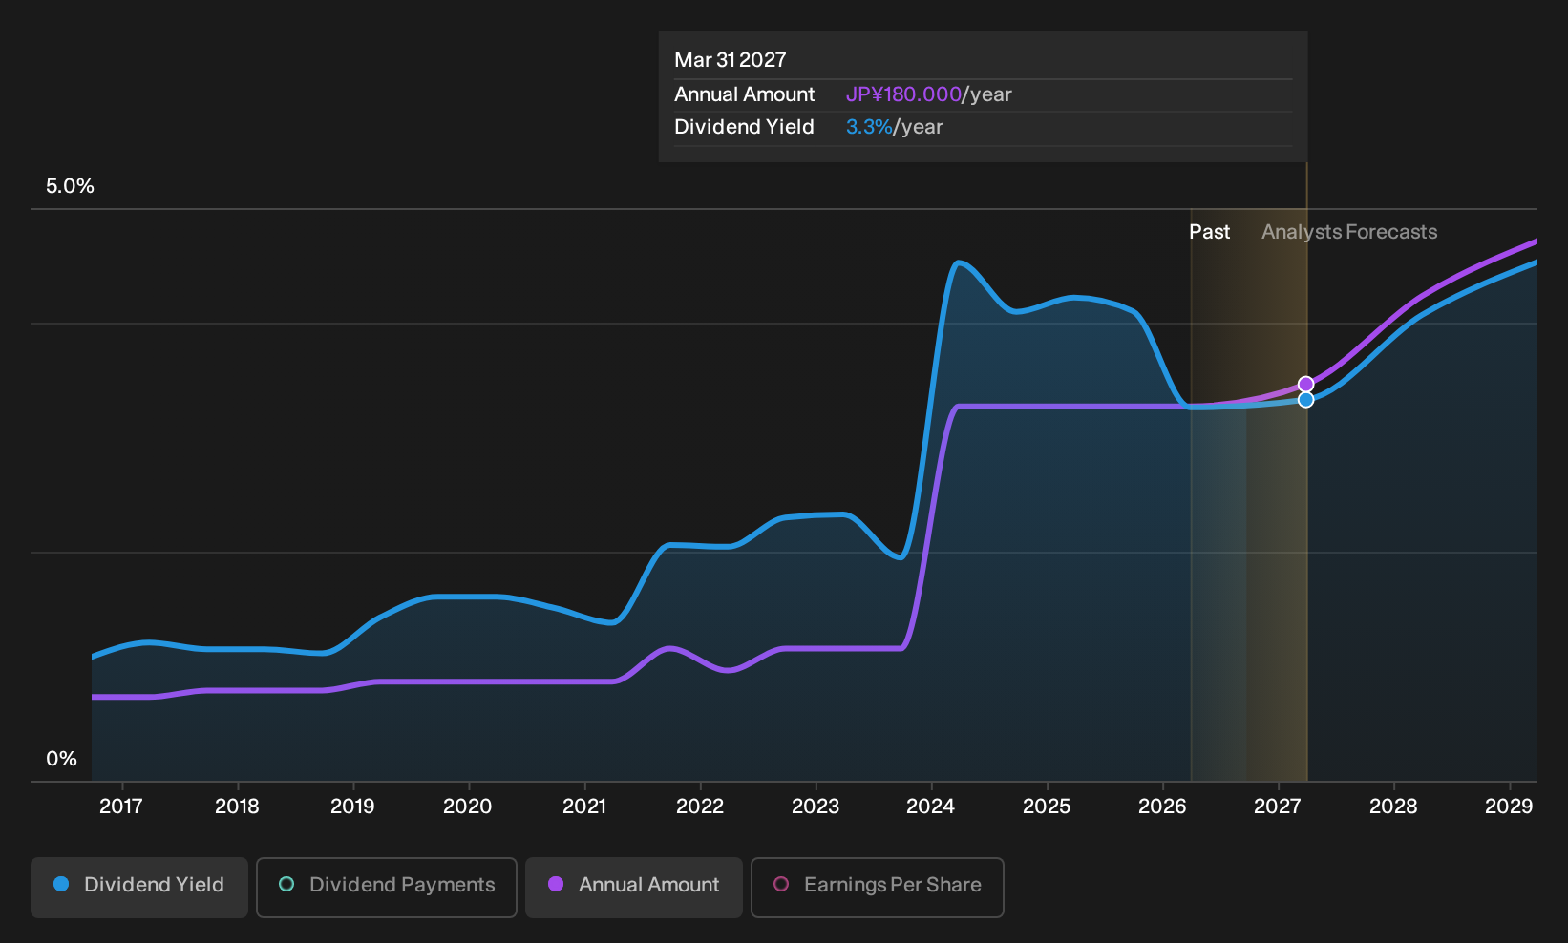The width and height of the screenshot is (1568, 943).
Task: Click the Analysts Forecasts label
Action: point(1349,232)
